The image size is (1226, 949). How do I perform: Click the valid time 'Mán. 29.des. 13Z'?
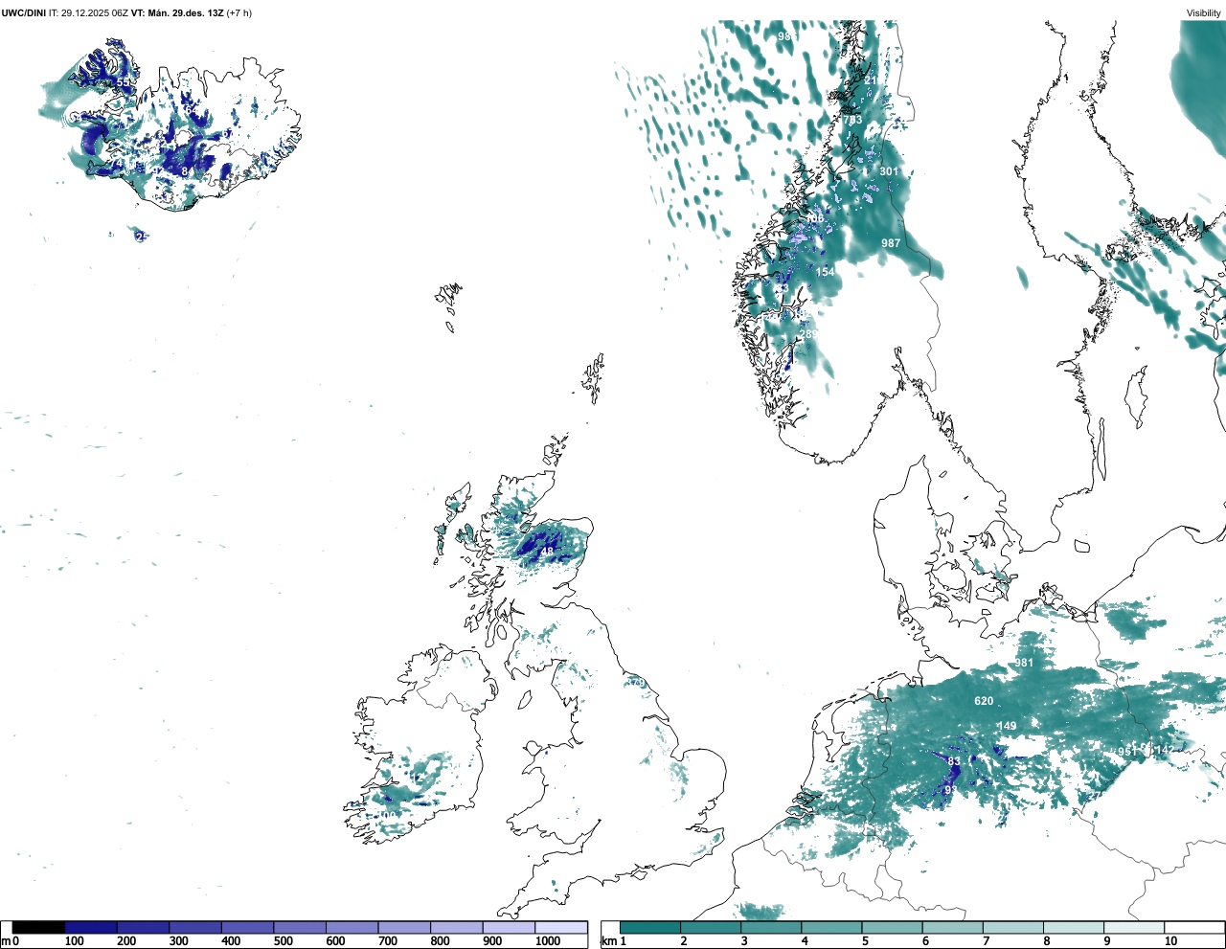coord(186,13)
